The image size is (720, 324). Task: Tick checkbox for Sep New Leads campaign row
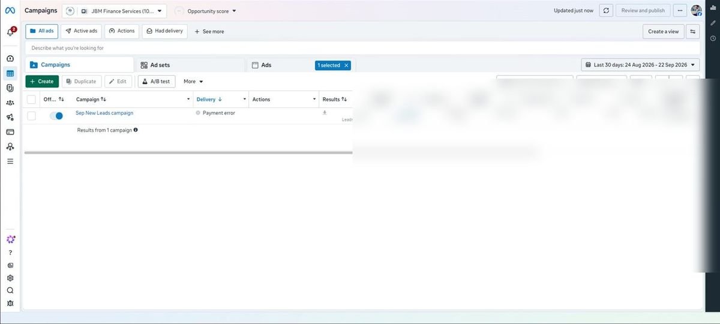(x=31, y=116)
